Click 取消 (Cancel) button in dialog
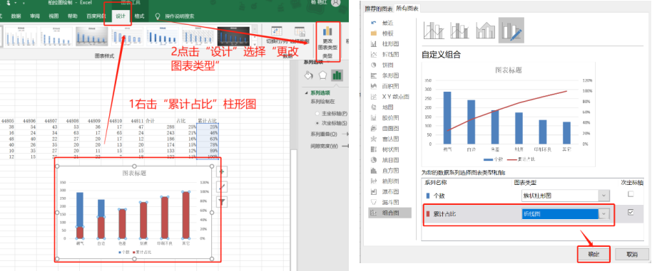 (x=632, y=255)
